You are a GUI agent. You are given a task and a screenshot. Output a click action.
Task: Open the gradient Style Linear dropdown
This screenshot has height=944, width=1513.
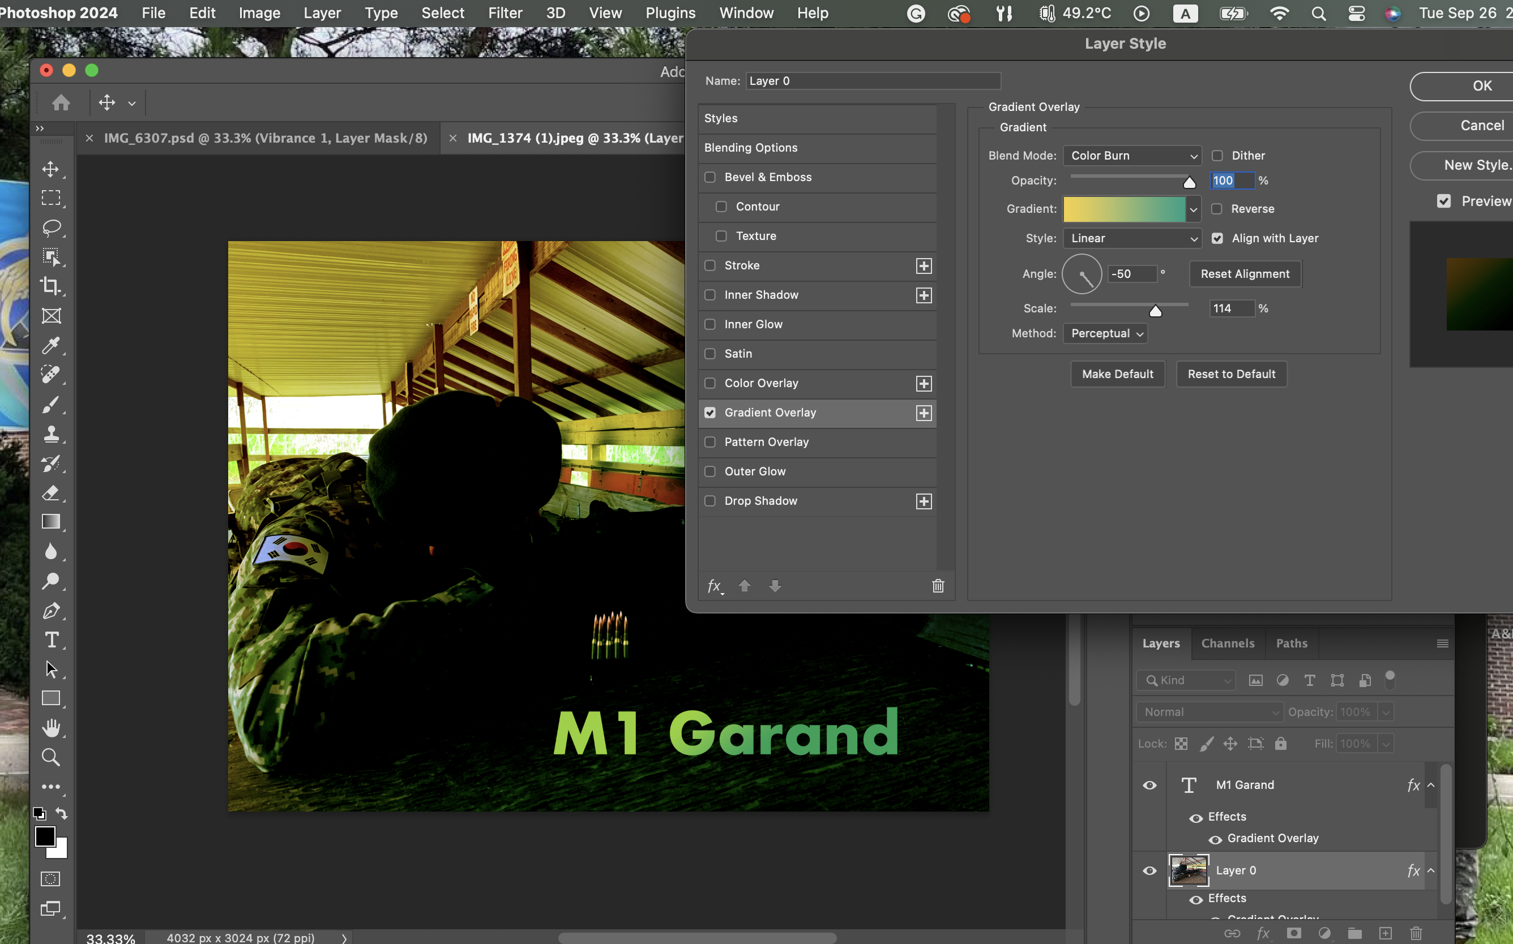click(1132, 238)
